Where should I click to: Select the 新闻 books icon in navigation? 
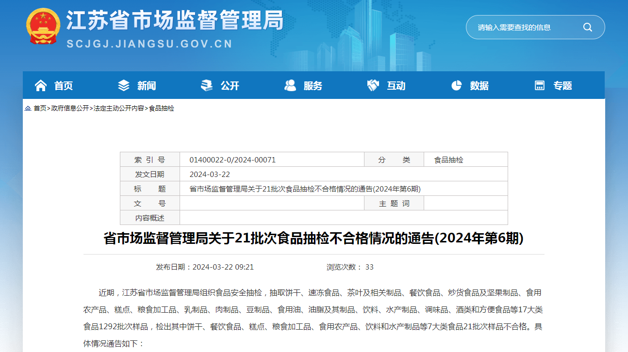pos(123,84)
